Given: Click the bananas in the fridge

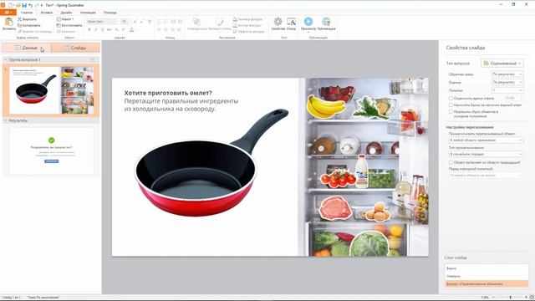Looking at the screenshot, I should (325, 106).
